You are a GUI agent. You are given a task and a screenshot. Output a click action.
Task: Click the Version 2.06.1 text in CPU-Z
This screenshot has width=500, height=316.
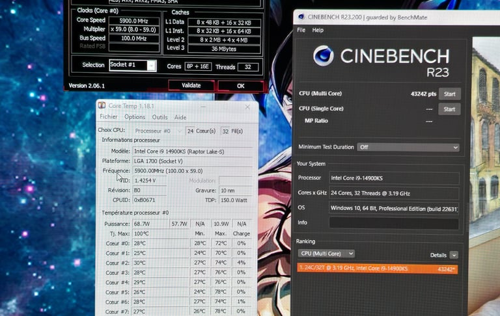pos(87,86)
